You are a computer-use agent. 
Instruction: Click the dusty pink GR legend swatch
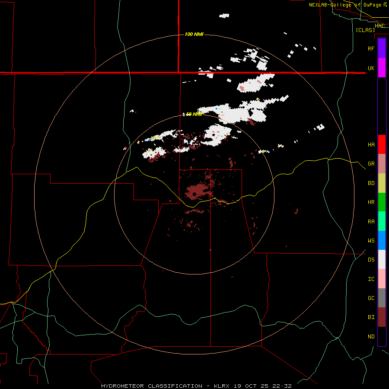tap(382, 164)
